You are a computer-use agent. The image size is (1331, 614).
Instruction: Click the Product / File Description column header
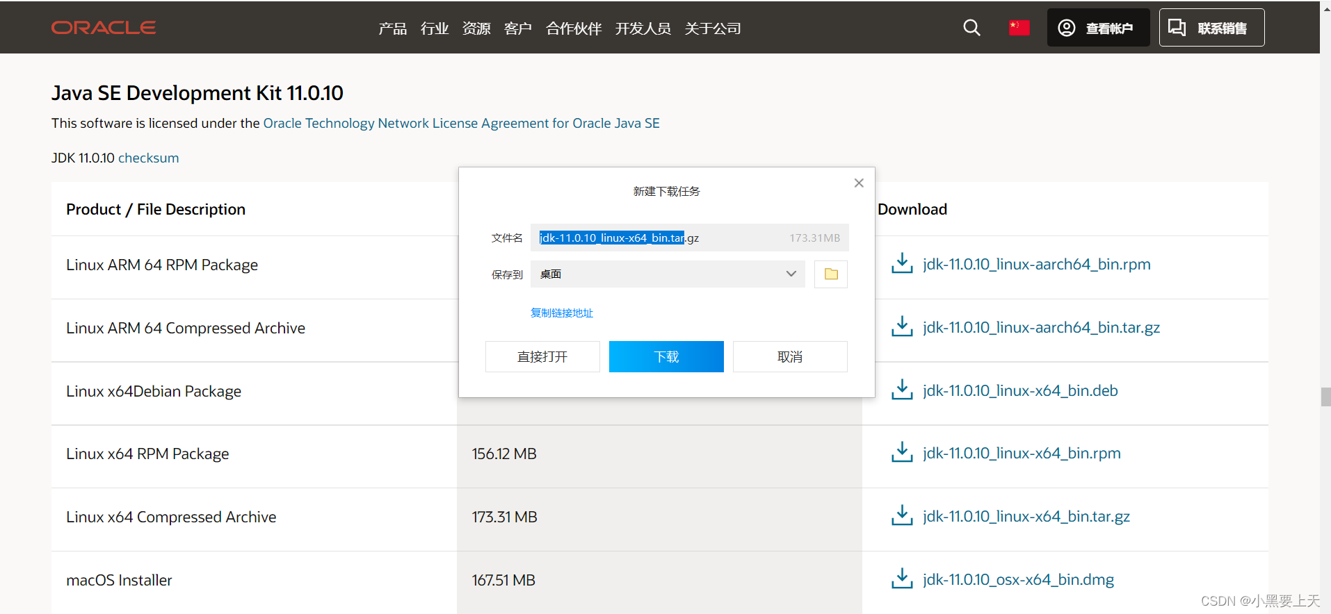click(x=156, y=209)
